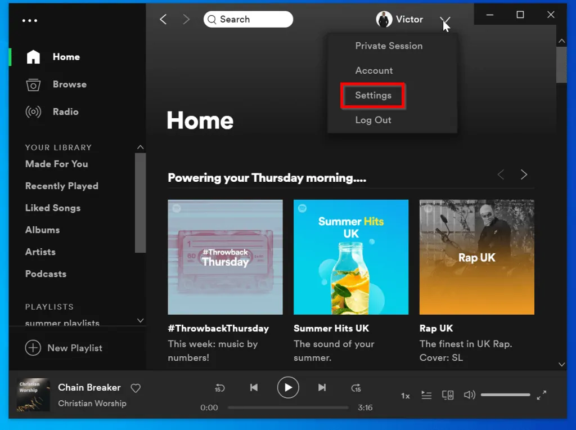
Task: Open the Victor account dropdown arrow
Action: tap(444, 20)
